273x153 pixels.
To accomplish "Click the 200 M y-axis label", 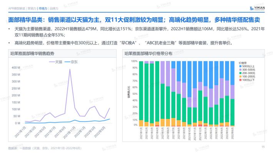I will point(16,95).
